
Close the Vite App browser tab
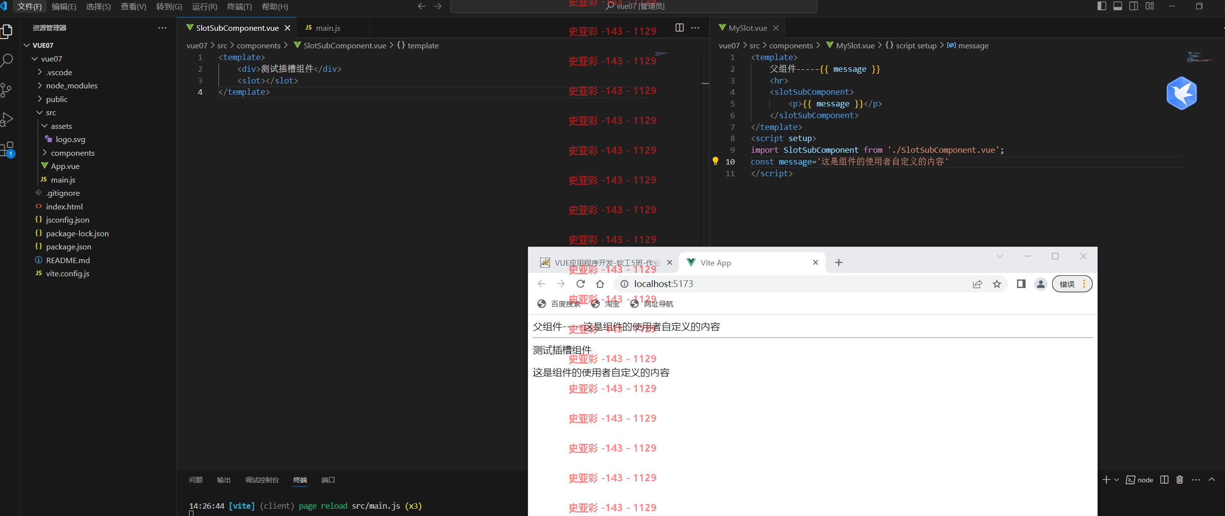click(815, 263)
